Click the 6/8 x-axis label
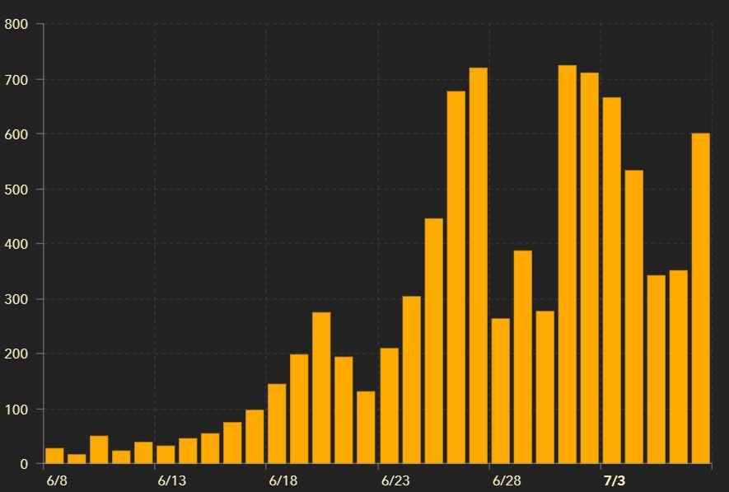The image size is (729, 492). [x=57, y=480]
